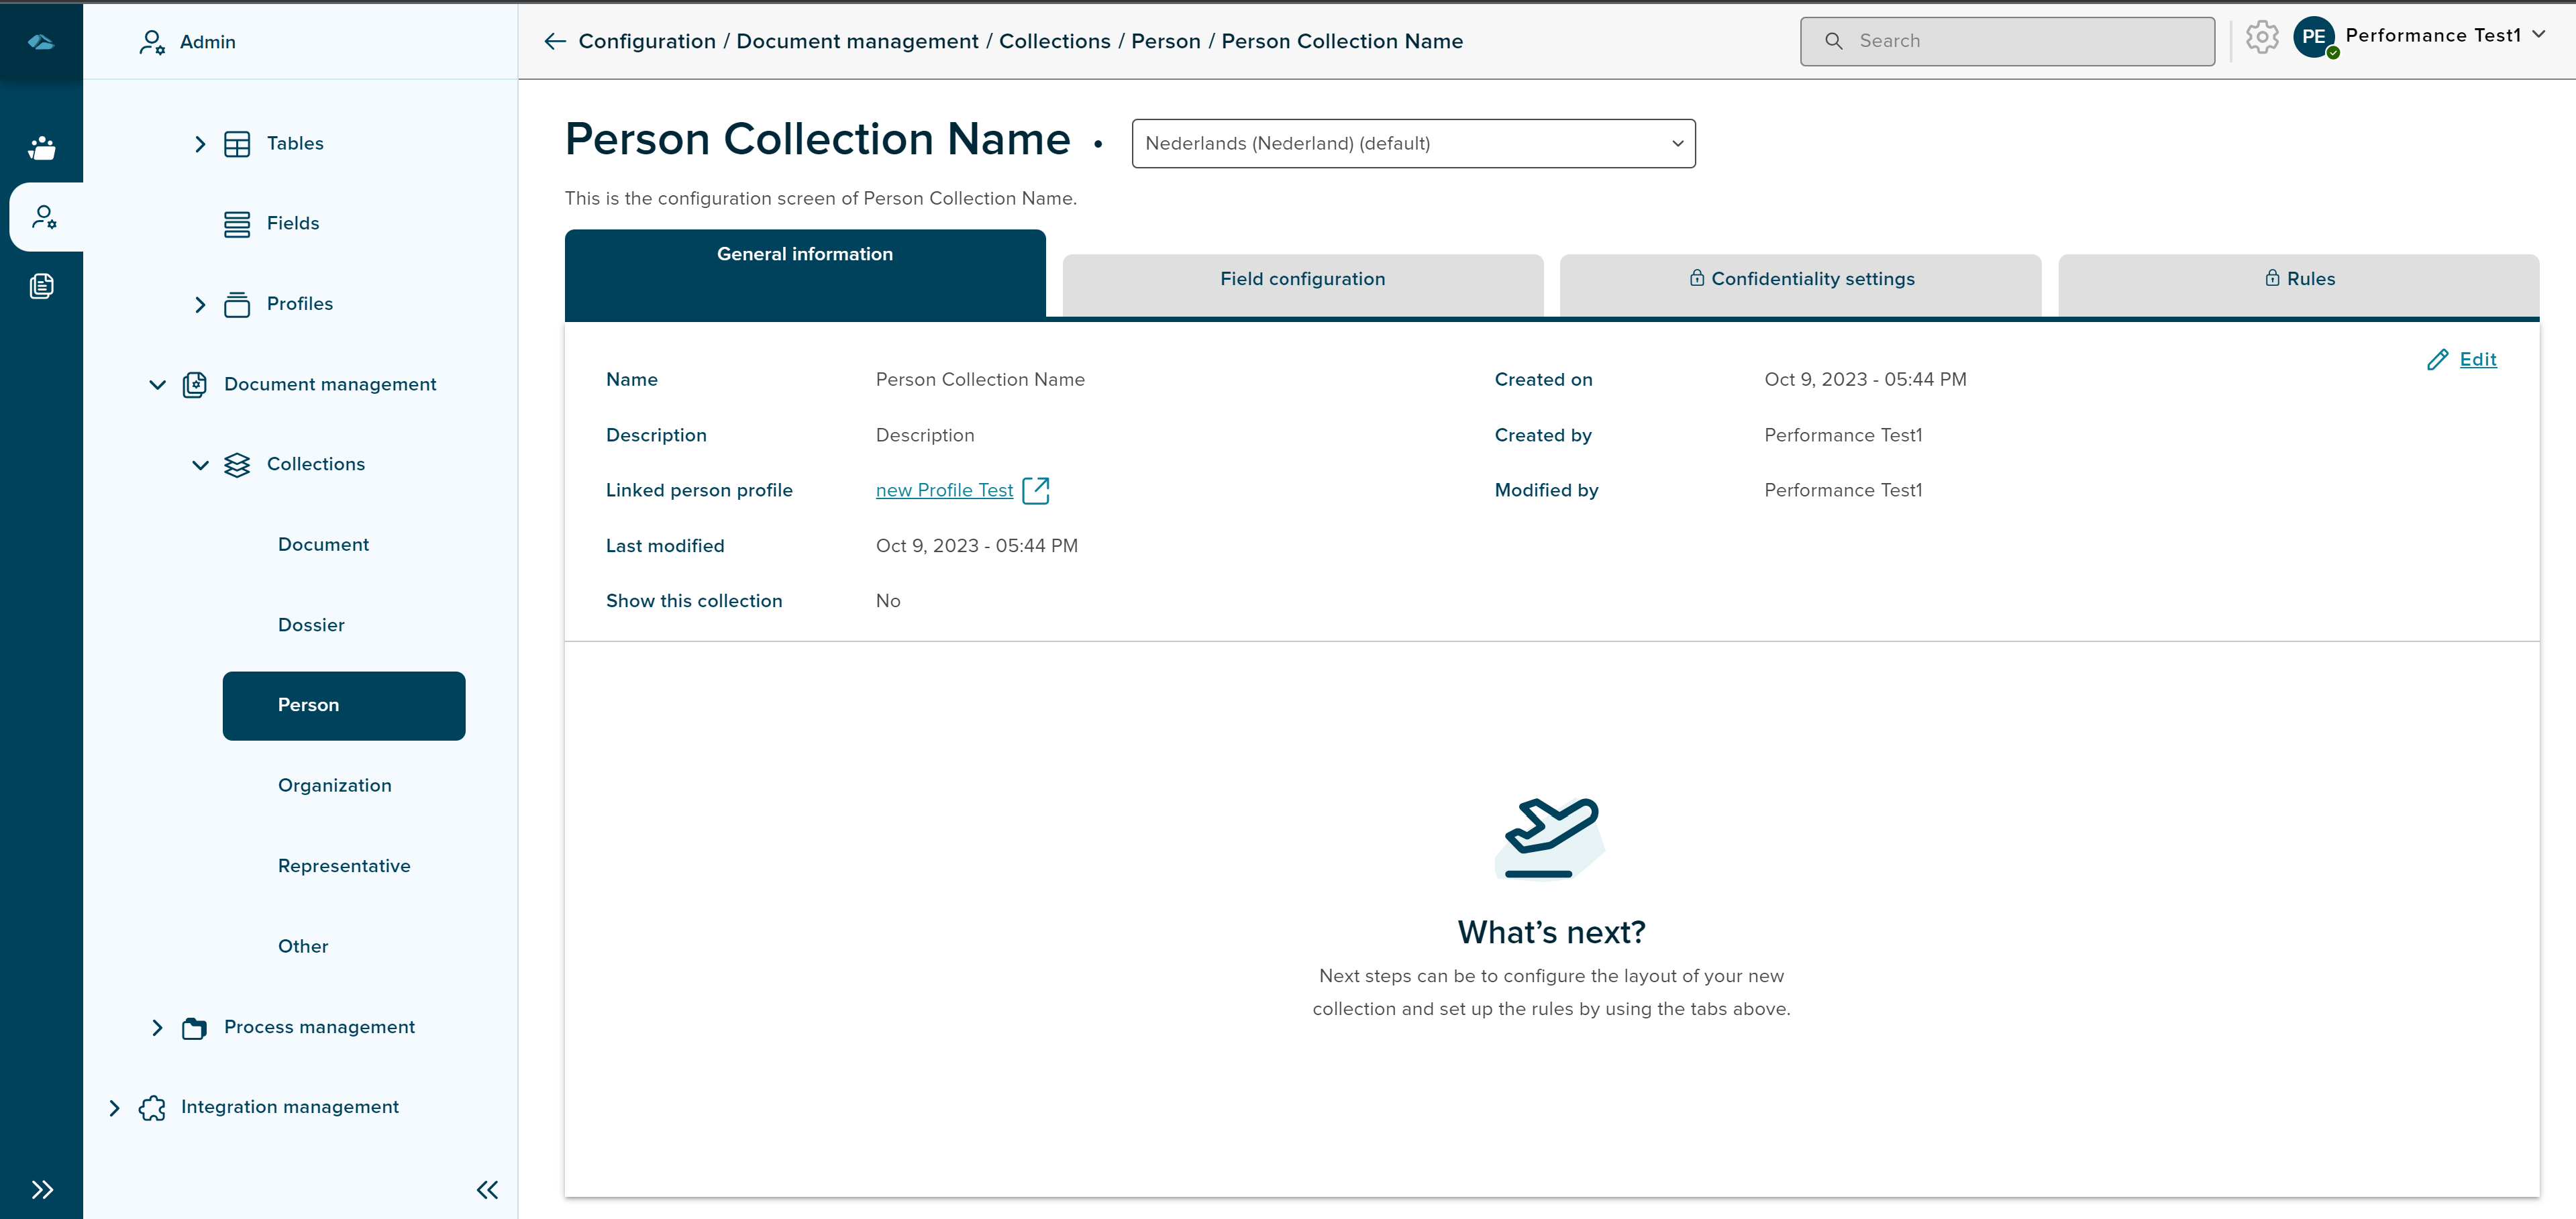Open the external link icon beside new Profile Test
The width and height of the screenshot is (2576, 1219).
click(1036, 490)
